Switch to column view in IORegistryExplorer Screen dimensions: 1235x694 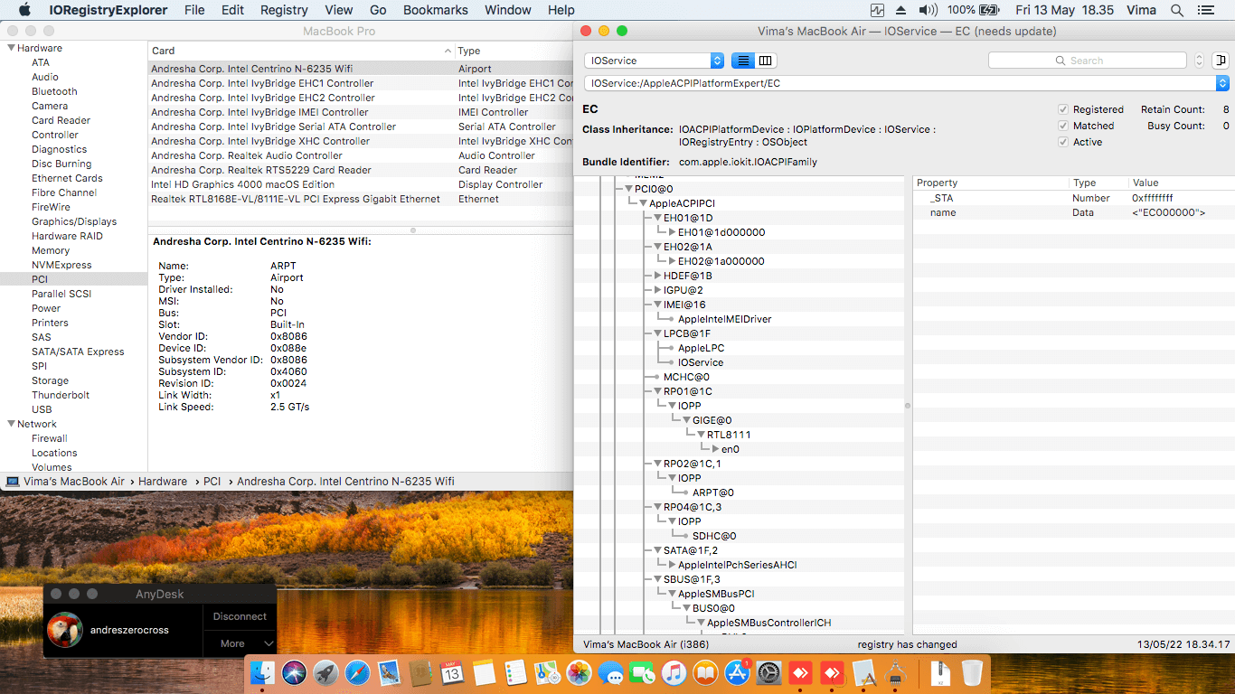point(766,61)
